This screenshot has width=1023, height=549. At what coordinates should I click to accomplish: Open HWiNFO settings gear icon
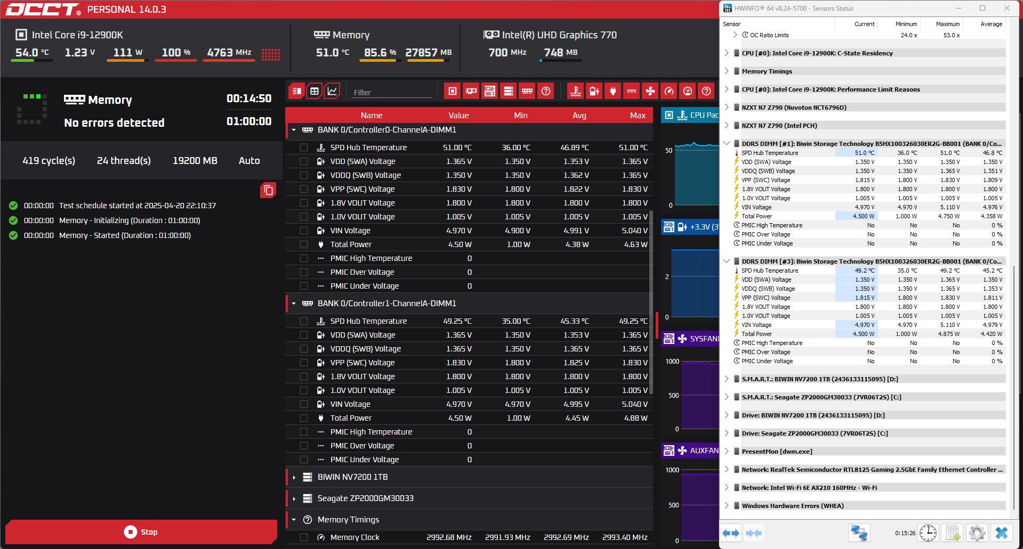point(977,532)
